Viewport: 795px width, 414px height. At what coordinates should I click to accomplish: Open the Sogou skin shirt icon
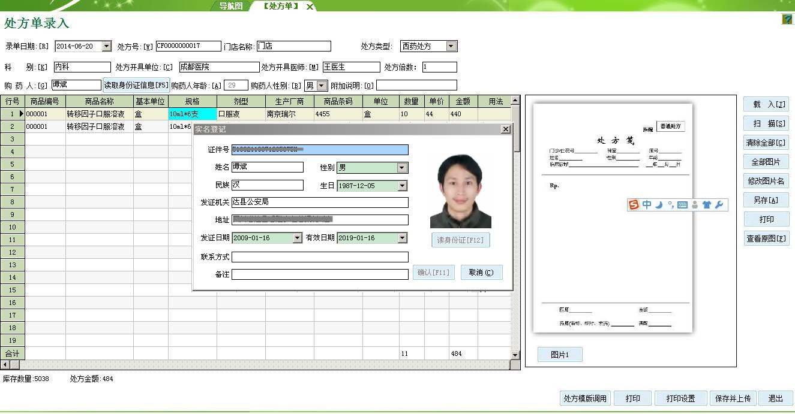click(707, 205)
